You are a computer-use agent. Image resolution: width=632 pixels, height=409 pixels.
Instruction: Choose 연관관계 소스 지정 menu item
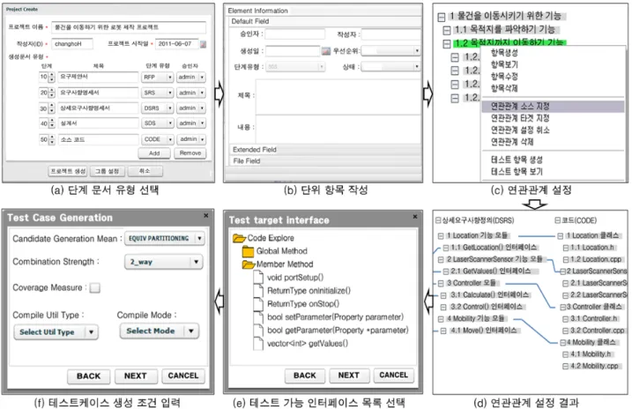coord(553,107)
